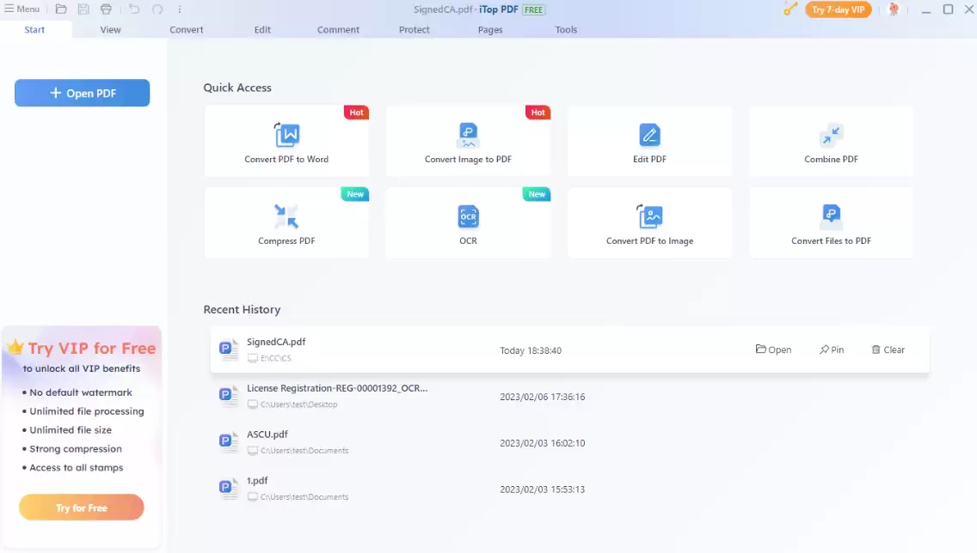This screenshot has width=977, height=553.
Task: Click the user avatar account icon
Action: pyautogui.click(x=893, y=9)
